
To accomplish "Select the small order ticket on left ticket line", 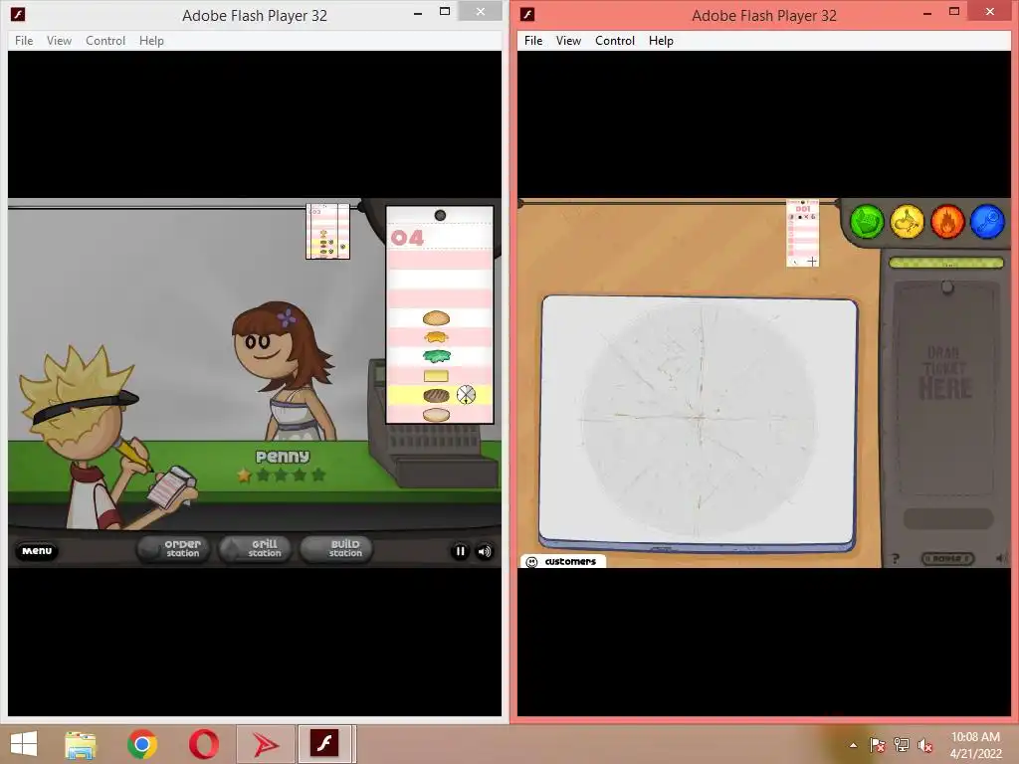I will (327, 231).
